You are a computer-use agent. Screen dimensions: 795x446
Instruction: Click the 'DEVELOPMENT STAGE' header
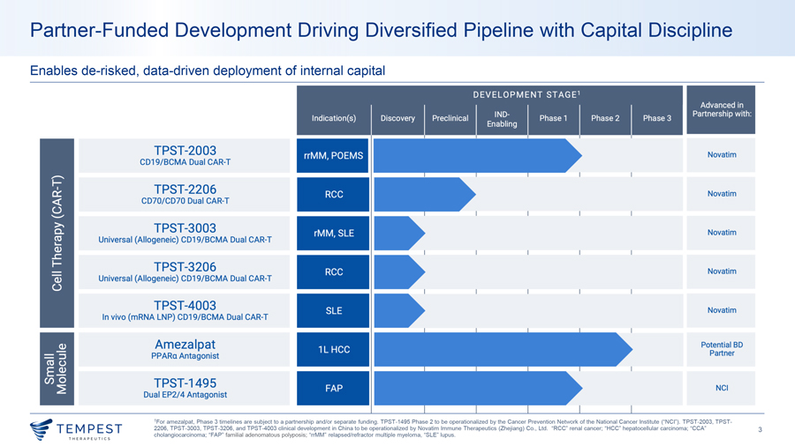pos(526,94)
